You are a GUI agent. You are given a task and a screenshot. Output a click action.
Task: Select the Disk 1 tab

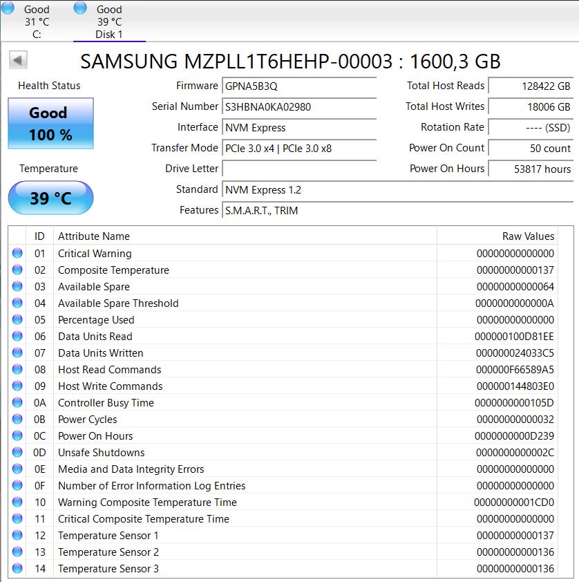tap(108, 22)
